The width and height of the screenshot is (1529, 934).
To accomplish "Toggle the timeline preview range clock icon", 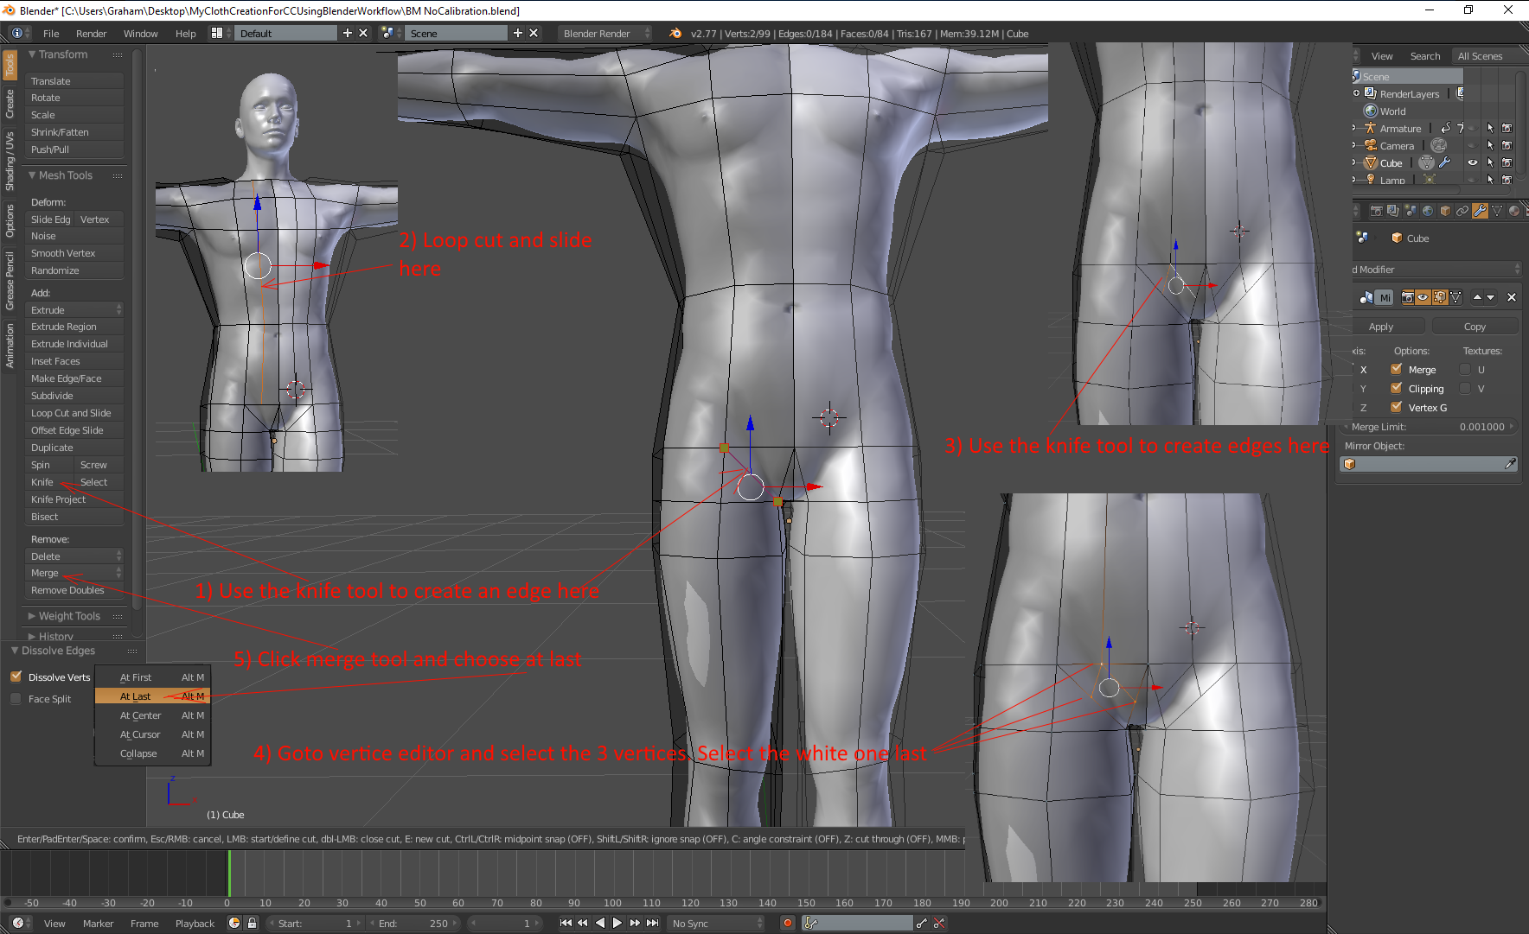I will pos(234,923).
